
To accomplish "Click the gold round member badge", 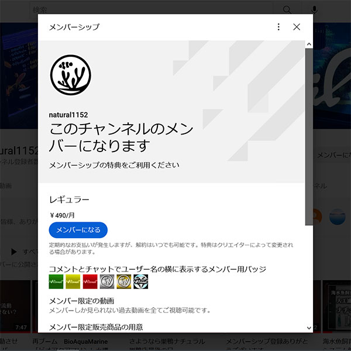I will (x=124, y=281).
